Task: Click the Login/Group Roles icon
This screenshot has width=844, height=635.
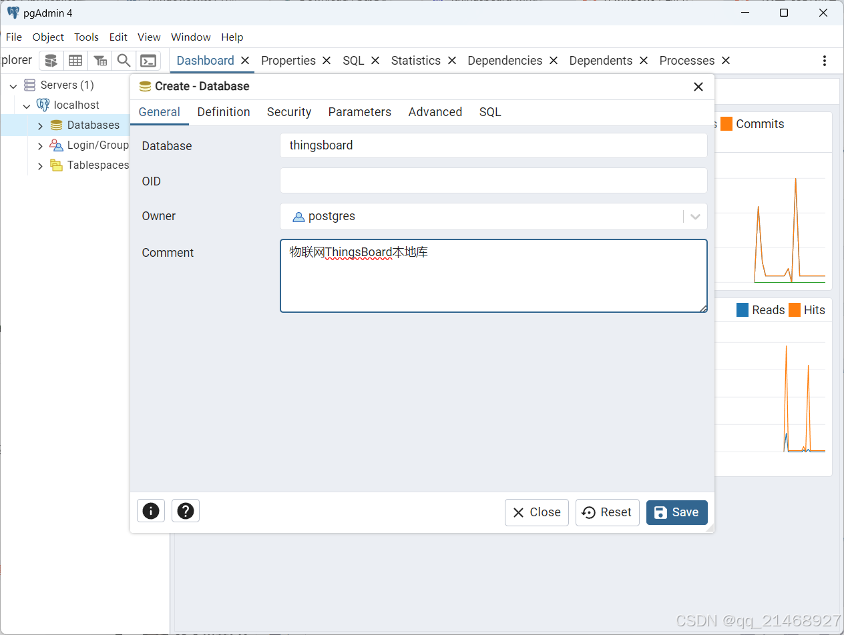Action: [56, 145]
